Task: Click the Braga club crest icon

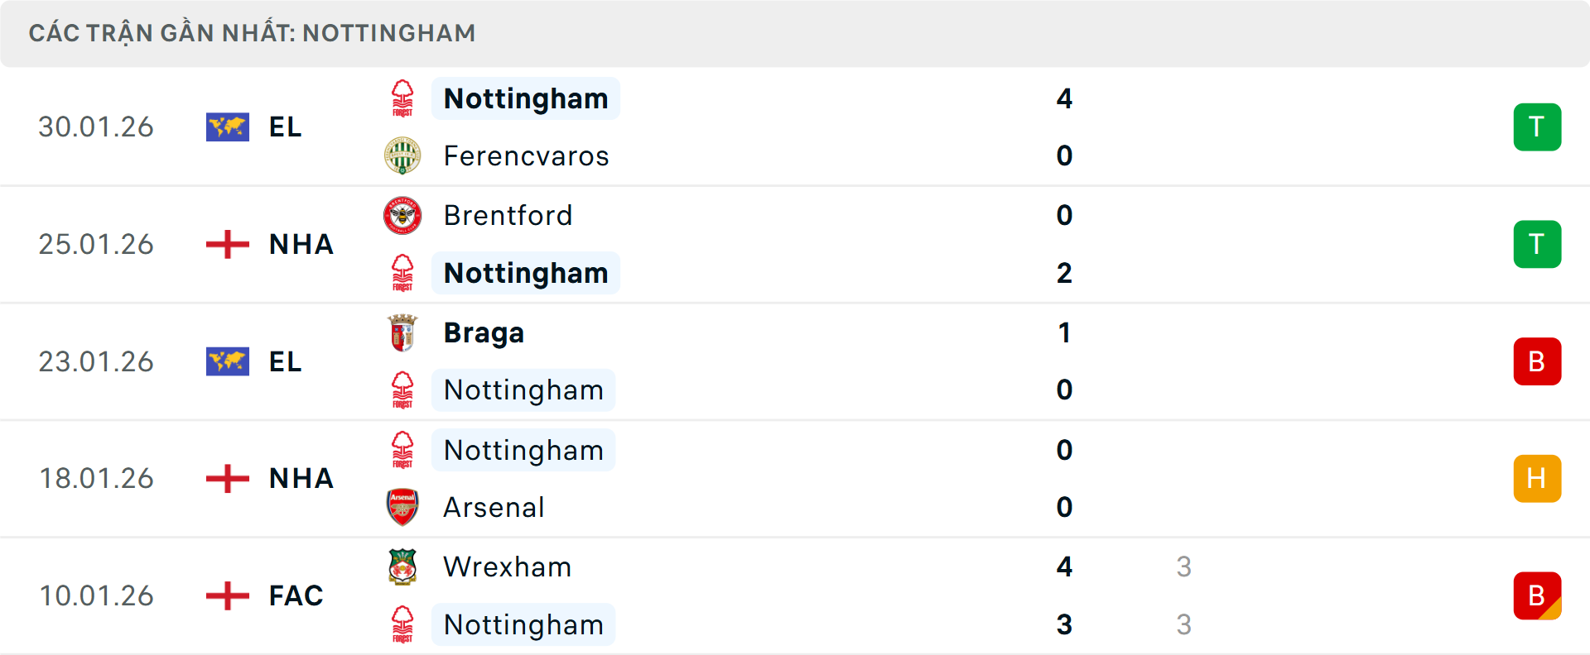Action: point(402,332)
